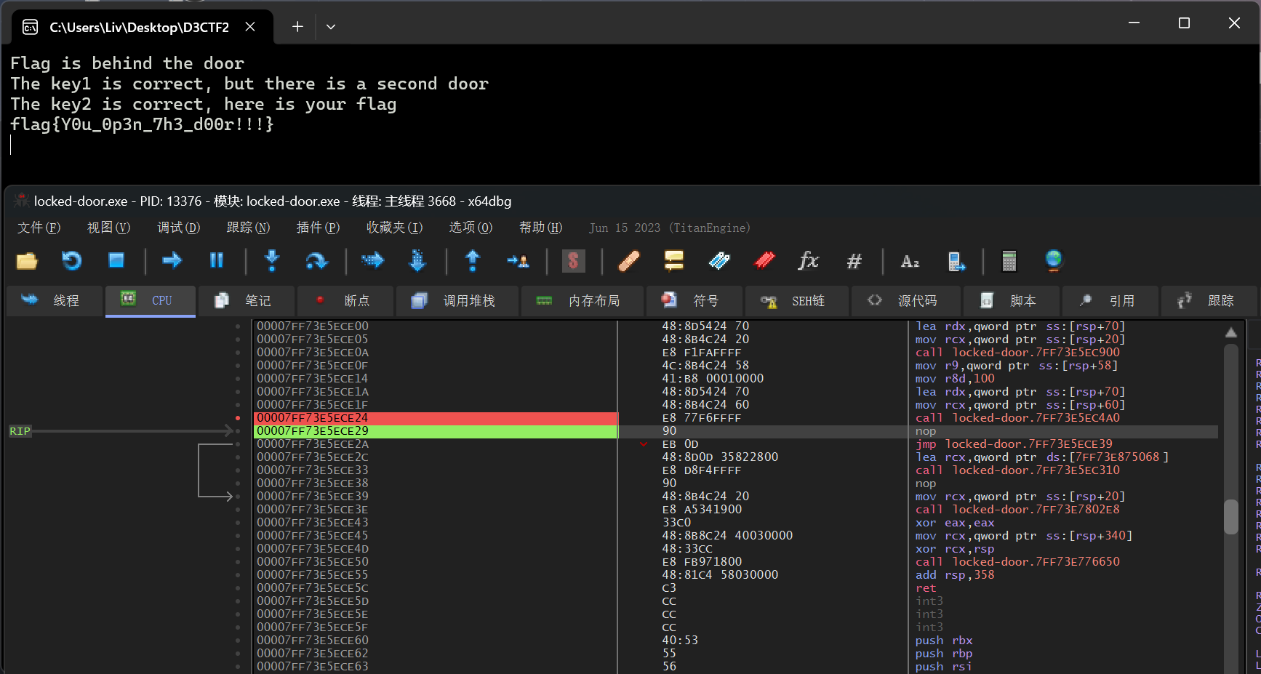The width and height of the screenshot is (1261, 674).
Task: Open the patches bandage icon
Action: click(x=629, y=261)
